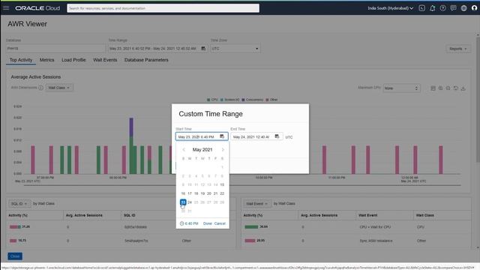The width and height of the screenshot is (480, 270).
Task: Click the End Time input field
Action: click(256, 136)
